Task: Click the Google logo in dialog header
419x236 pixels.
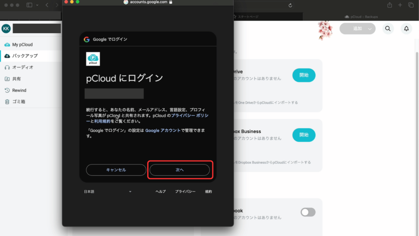Action: [87, 39]
